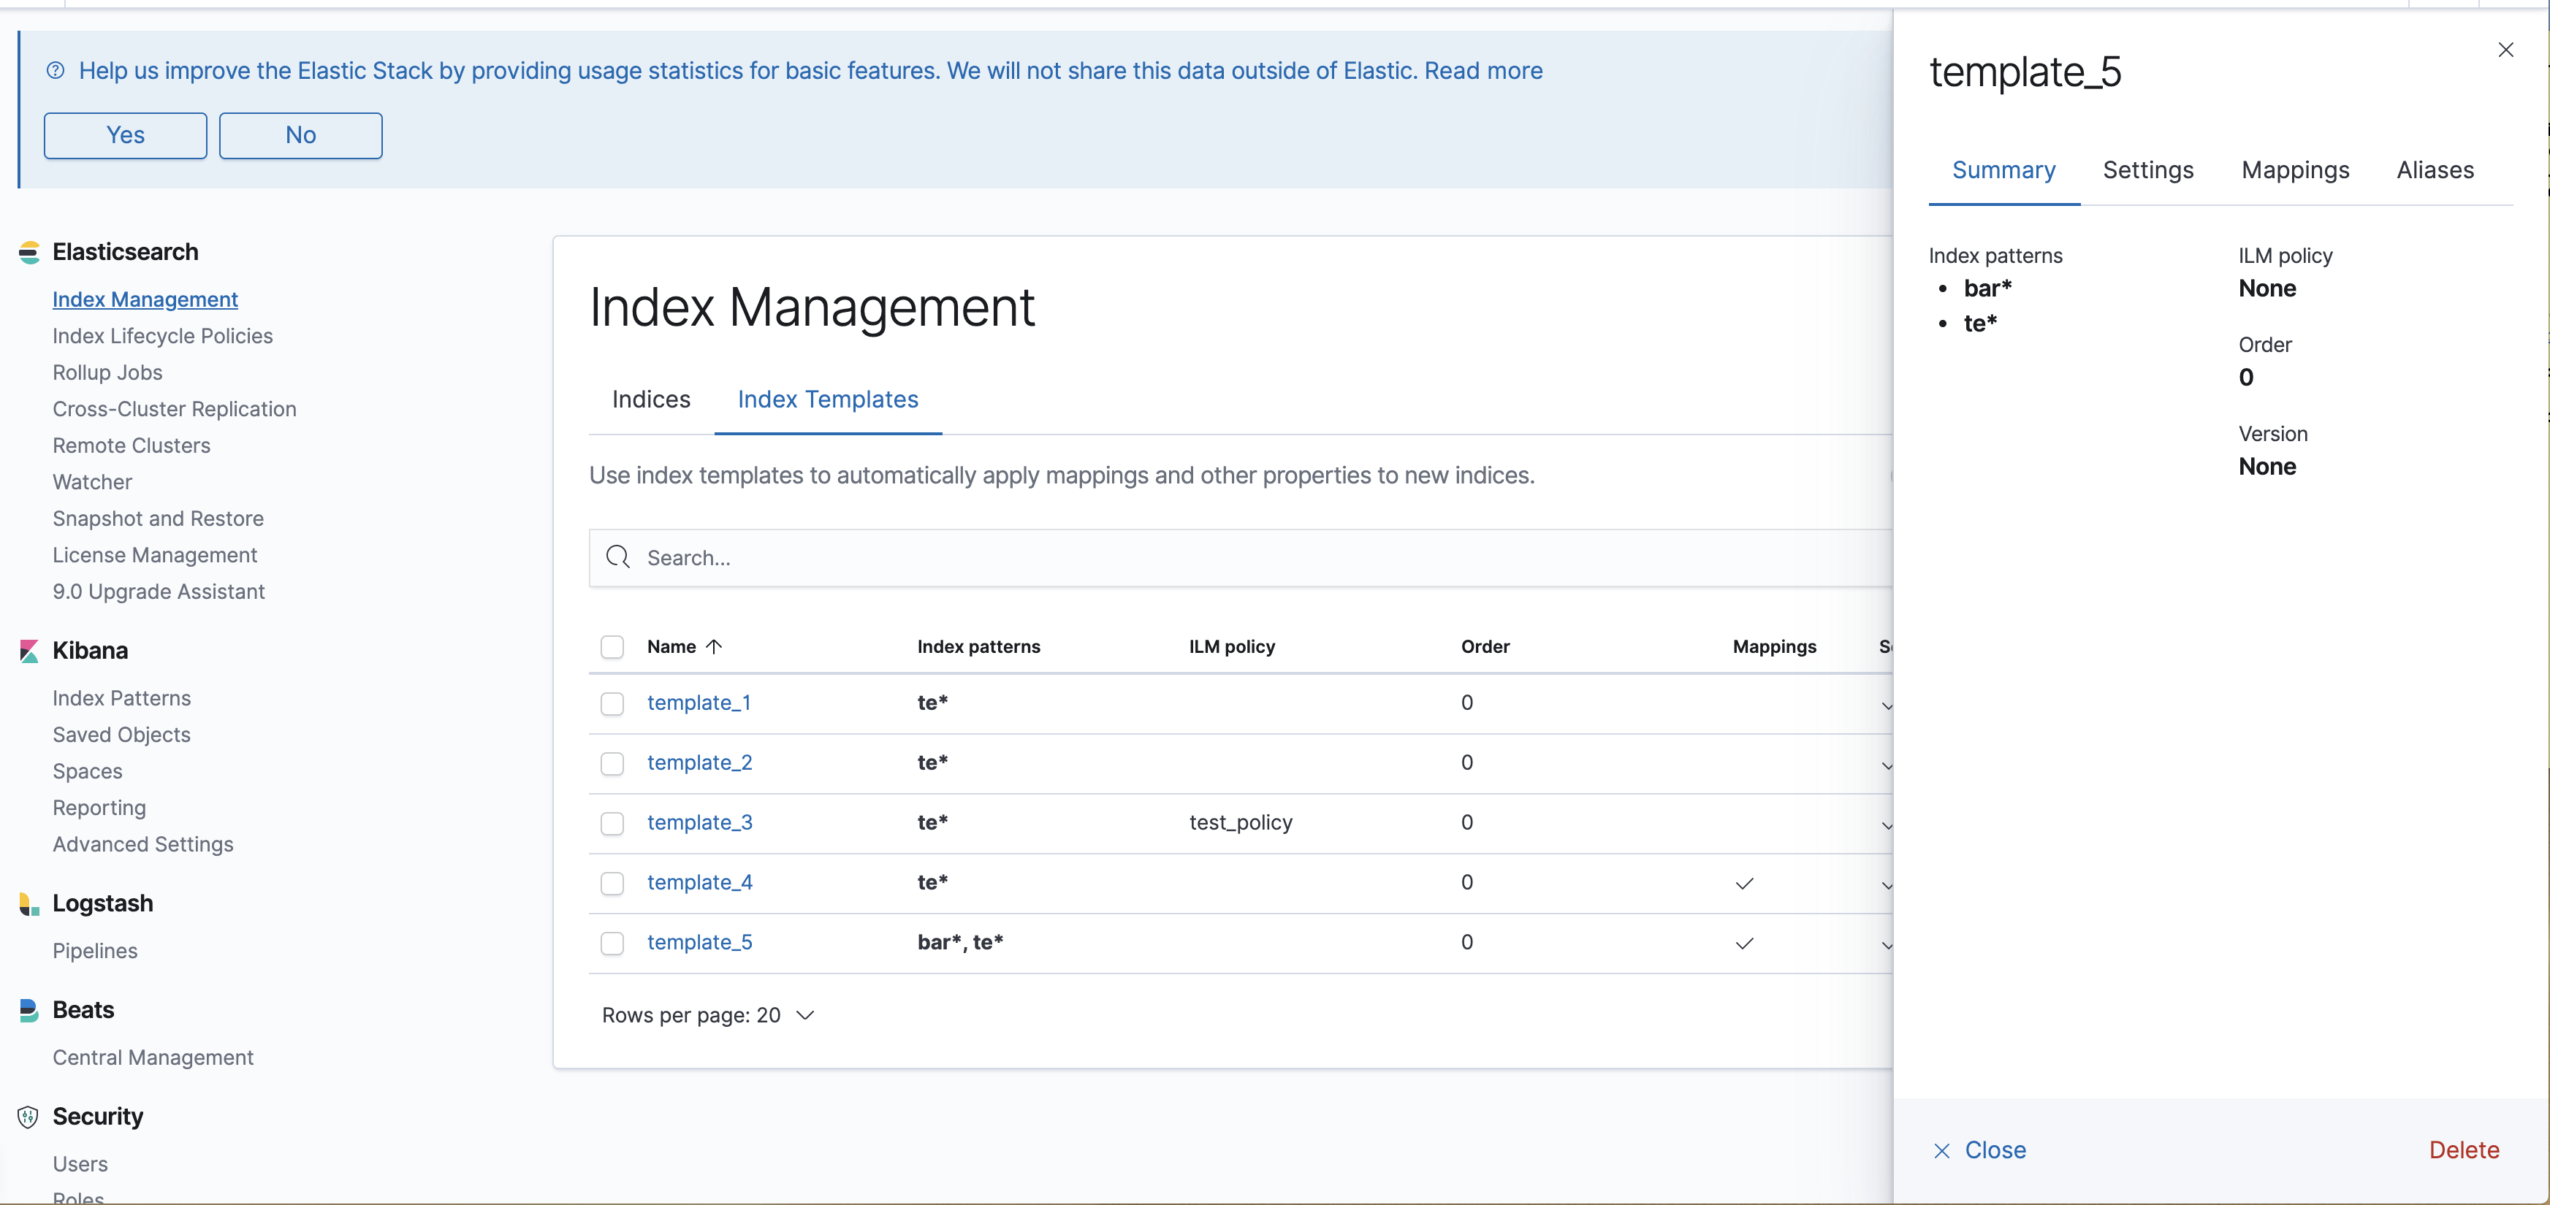Open the template_4 link in table

(x=699, y=882)
